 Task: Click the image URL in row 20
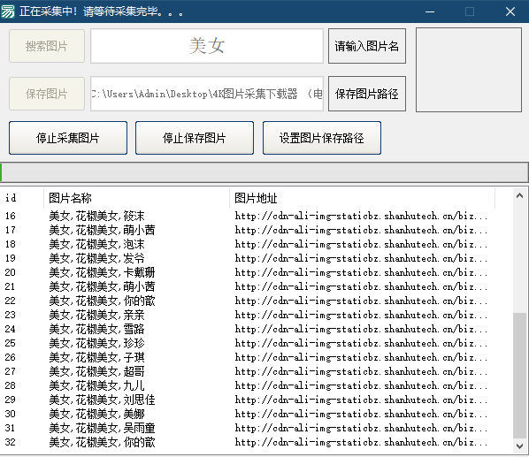(x=361, y=272)
